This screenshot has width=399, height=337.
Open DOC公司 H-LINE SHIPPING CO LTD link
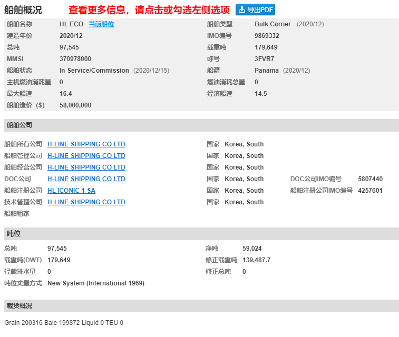86,179
